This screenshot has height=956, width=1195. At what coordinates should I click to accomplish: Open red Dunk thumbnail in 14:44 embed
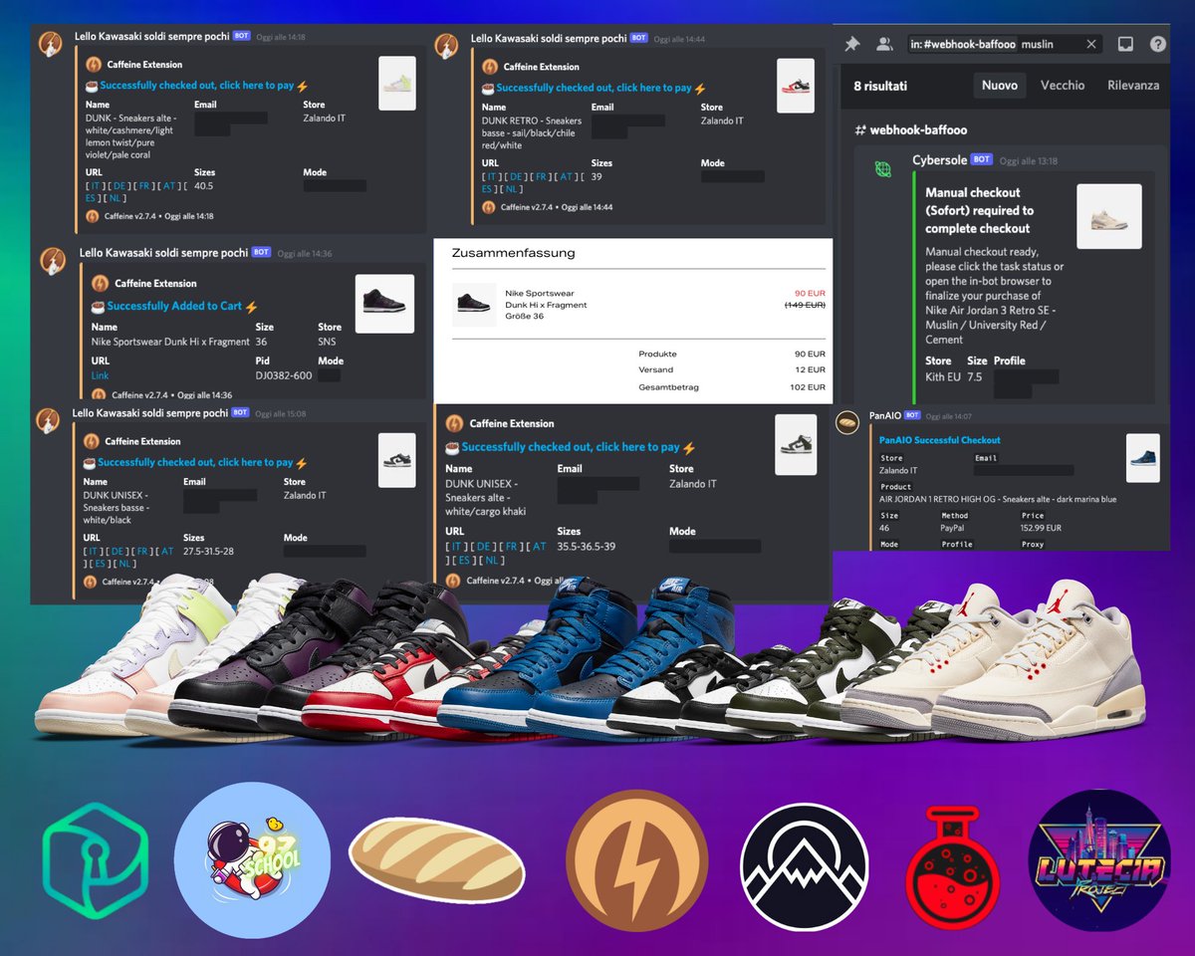coord(795,86)
